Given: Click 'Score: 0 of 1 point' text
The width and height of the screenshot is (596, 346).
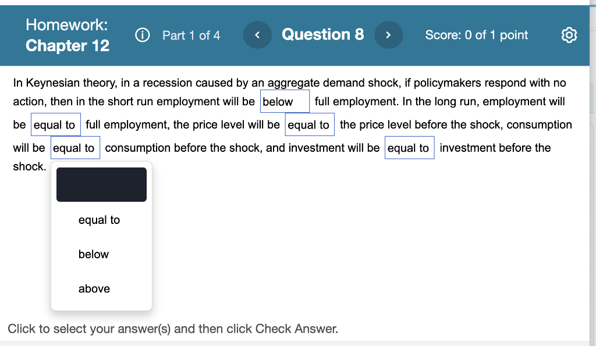Looking at the screenshot, I should point(477,35).
